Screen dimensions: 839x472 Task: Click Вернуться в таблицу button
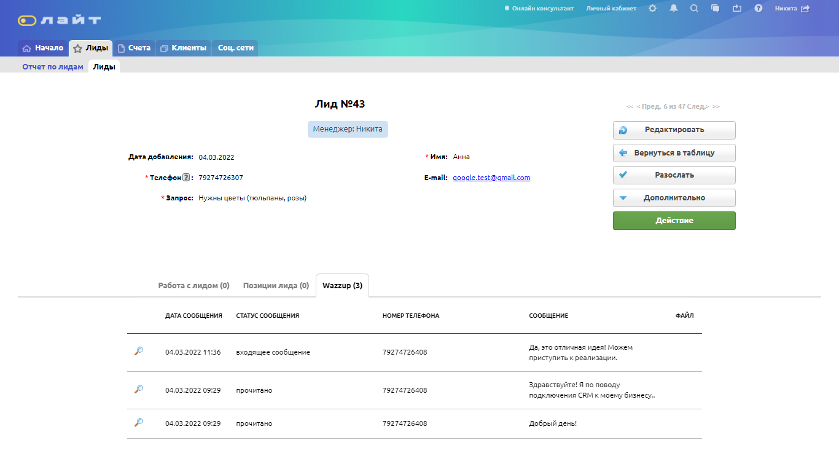pos(674,153)
